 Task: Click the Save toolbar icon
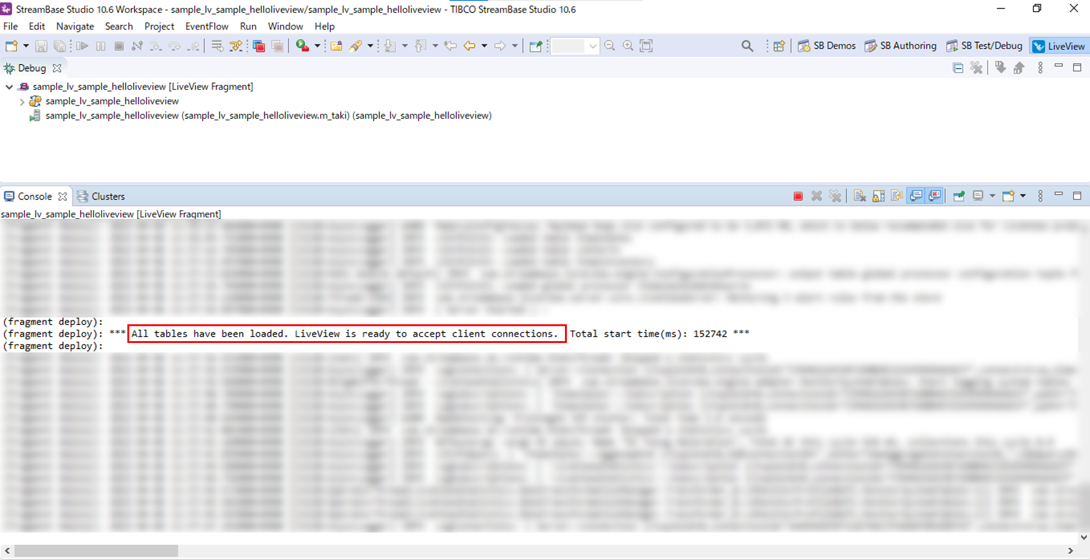(x=41, y=46)
